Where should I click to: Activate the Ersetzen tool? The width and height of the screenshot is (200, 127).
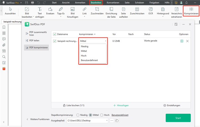(x=50, y=11)
